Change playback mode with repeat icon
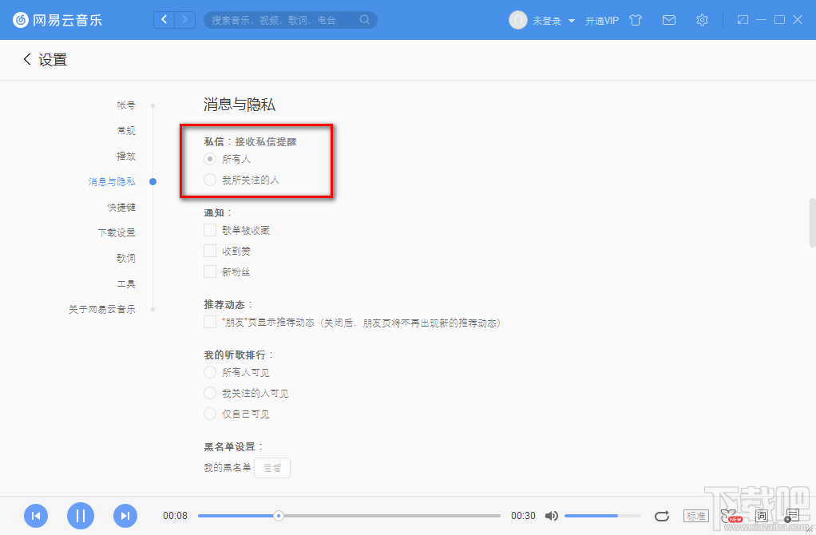The image size is (816, 535). [662, 516]
